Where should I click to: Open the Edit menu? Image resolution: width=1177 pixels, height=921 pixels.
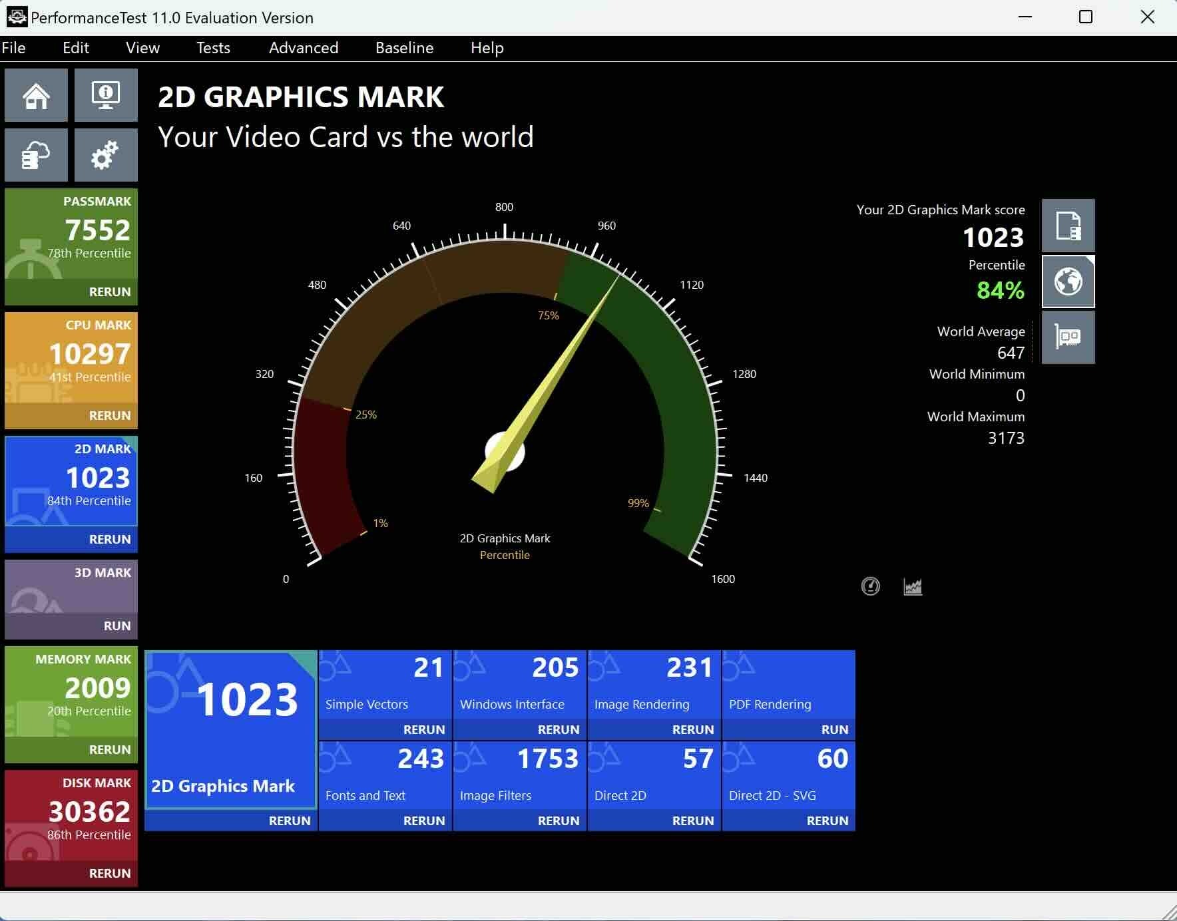(76, 48)
